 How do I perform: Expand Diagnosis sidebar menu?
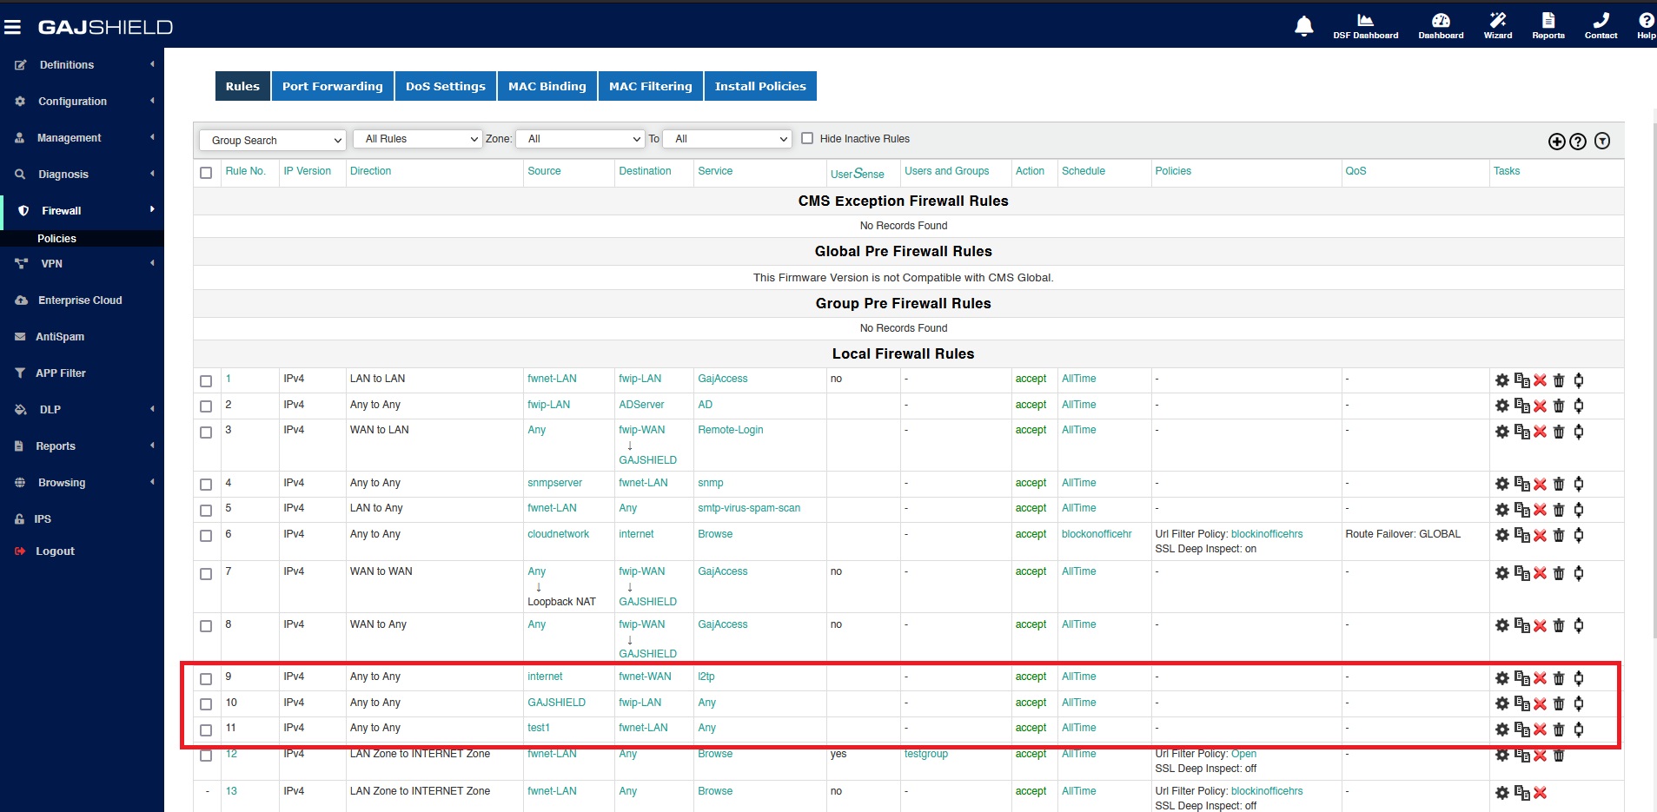82,175
